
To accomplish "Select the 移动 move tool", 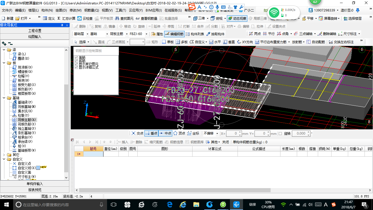I will 125,26.
